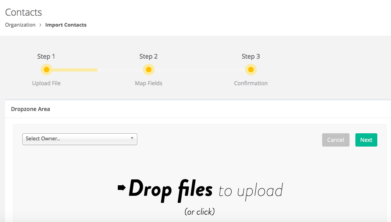Click the Import Contacts breadcrumb

(66, 25)
